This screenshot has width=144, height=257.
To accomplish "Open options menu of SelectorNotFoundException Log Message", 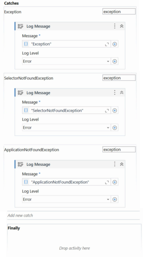I will click(x=115, y=92).
